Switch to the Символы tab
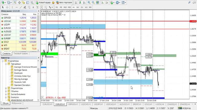 (6, 53)
